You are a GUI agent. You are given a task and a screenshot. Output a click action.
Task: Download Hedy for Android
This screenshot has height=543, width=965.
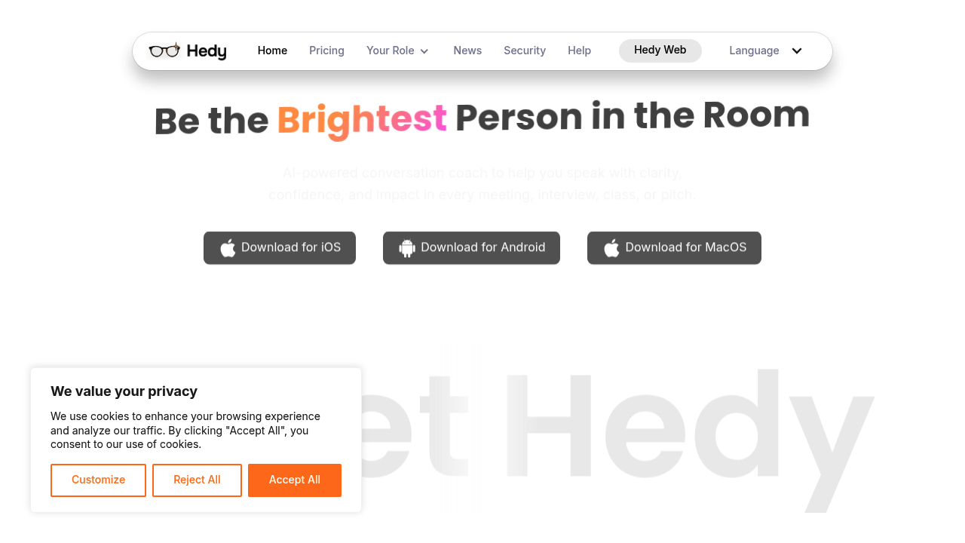click(471, 247)
